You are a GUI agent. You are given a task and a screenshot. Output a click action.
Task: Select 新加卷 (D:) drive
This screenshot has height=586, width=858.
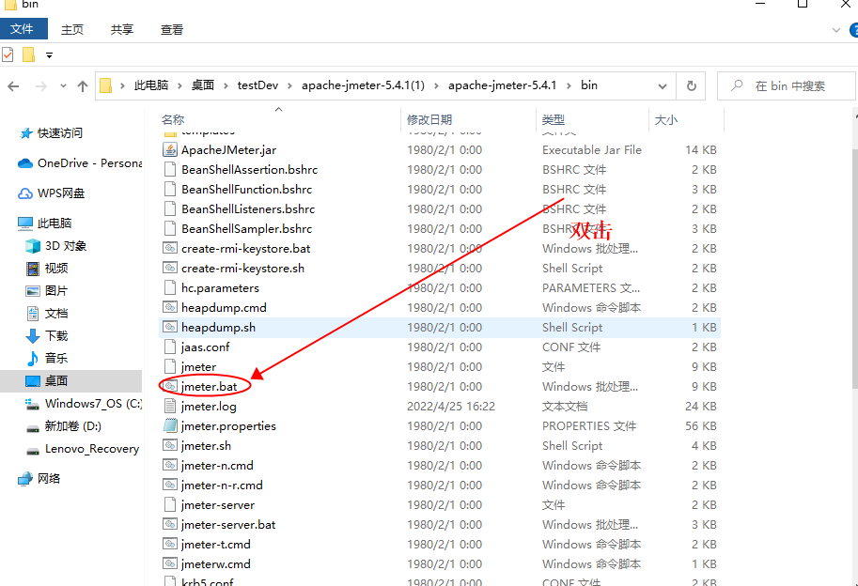[64, 425]
